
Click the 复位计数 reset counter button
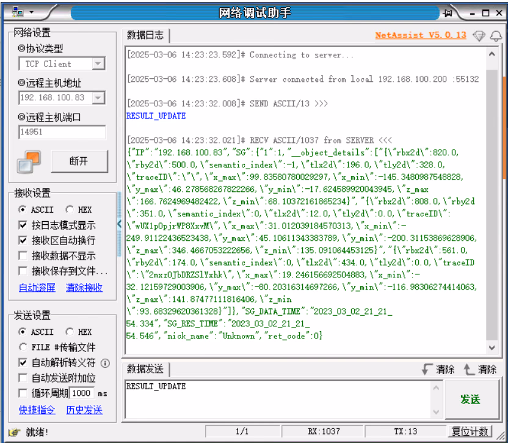point(470,431)
